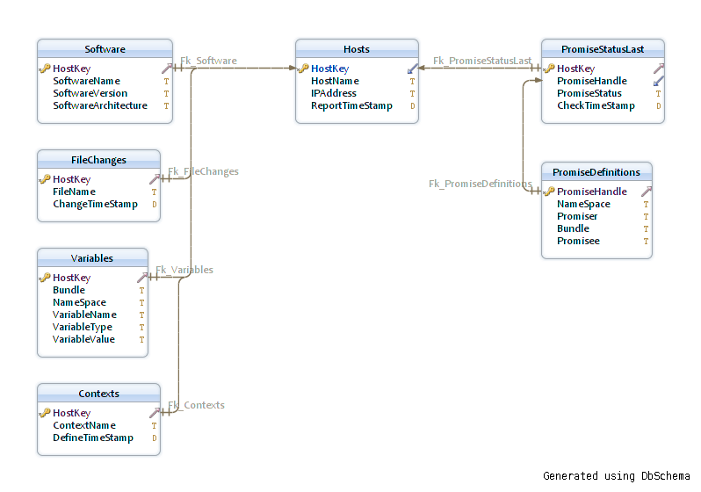Screen dimensions: 701x492
Task: Click the T type icon next to FileName
Action: 155,192
